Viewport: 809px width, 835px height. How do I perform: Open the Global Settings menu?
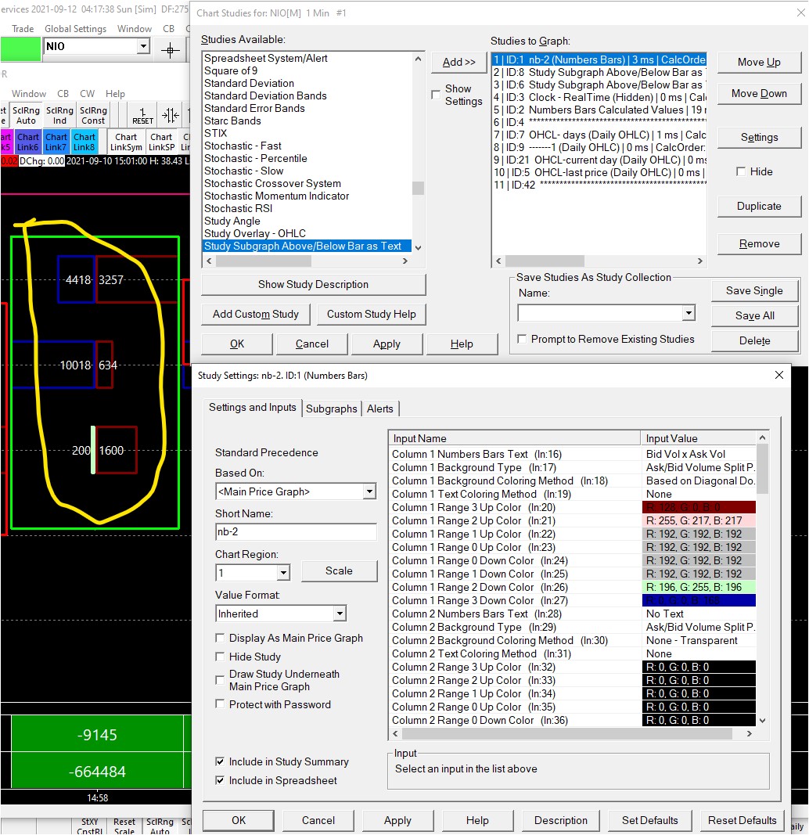point(75,29)
